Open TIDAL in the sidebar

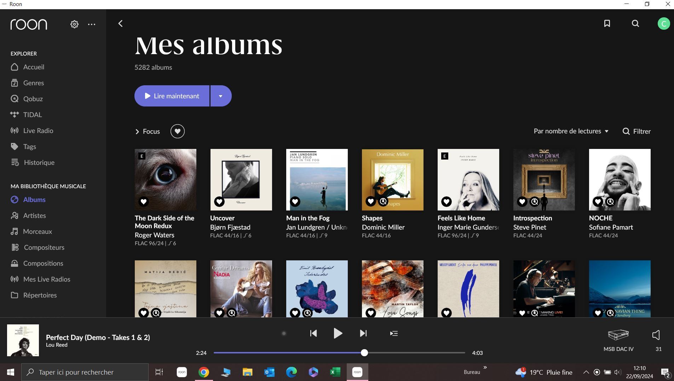26,115
